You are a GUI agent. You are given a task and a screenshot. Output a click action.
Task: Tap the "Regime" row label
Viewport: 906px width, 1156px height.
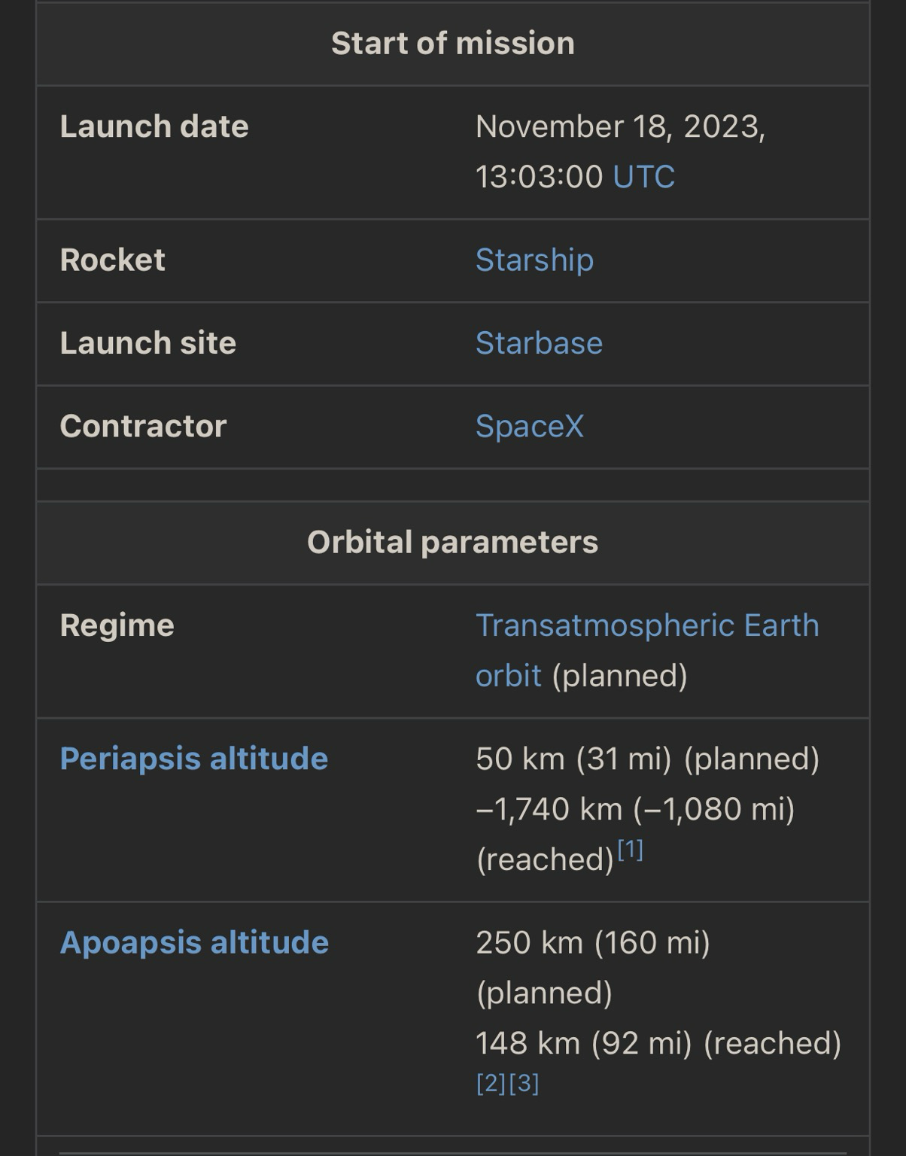[x=117, y=625]
